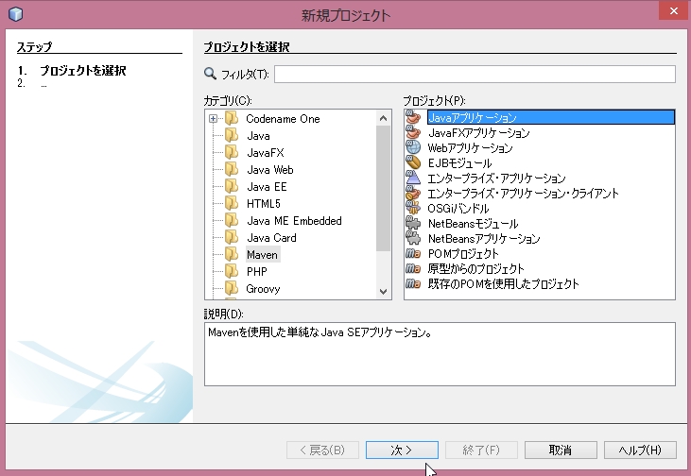This screenshot has height=476, width=691.
Task: Click the POM project Maven icon
Action: 413,253
